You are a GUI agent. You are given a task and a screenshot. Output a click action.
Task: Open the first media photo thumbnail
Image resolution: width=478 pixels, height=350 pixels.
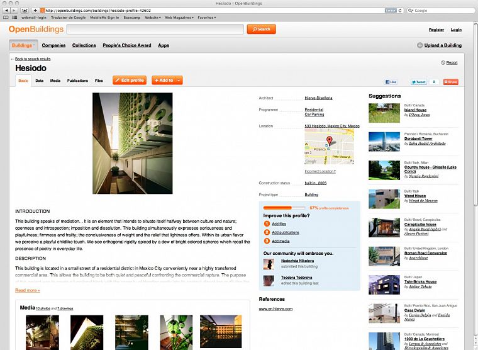point(42,332)
